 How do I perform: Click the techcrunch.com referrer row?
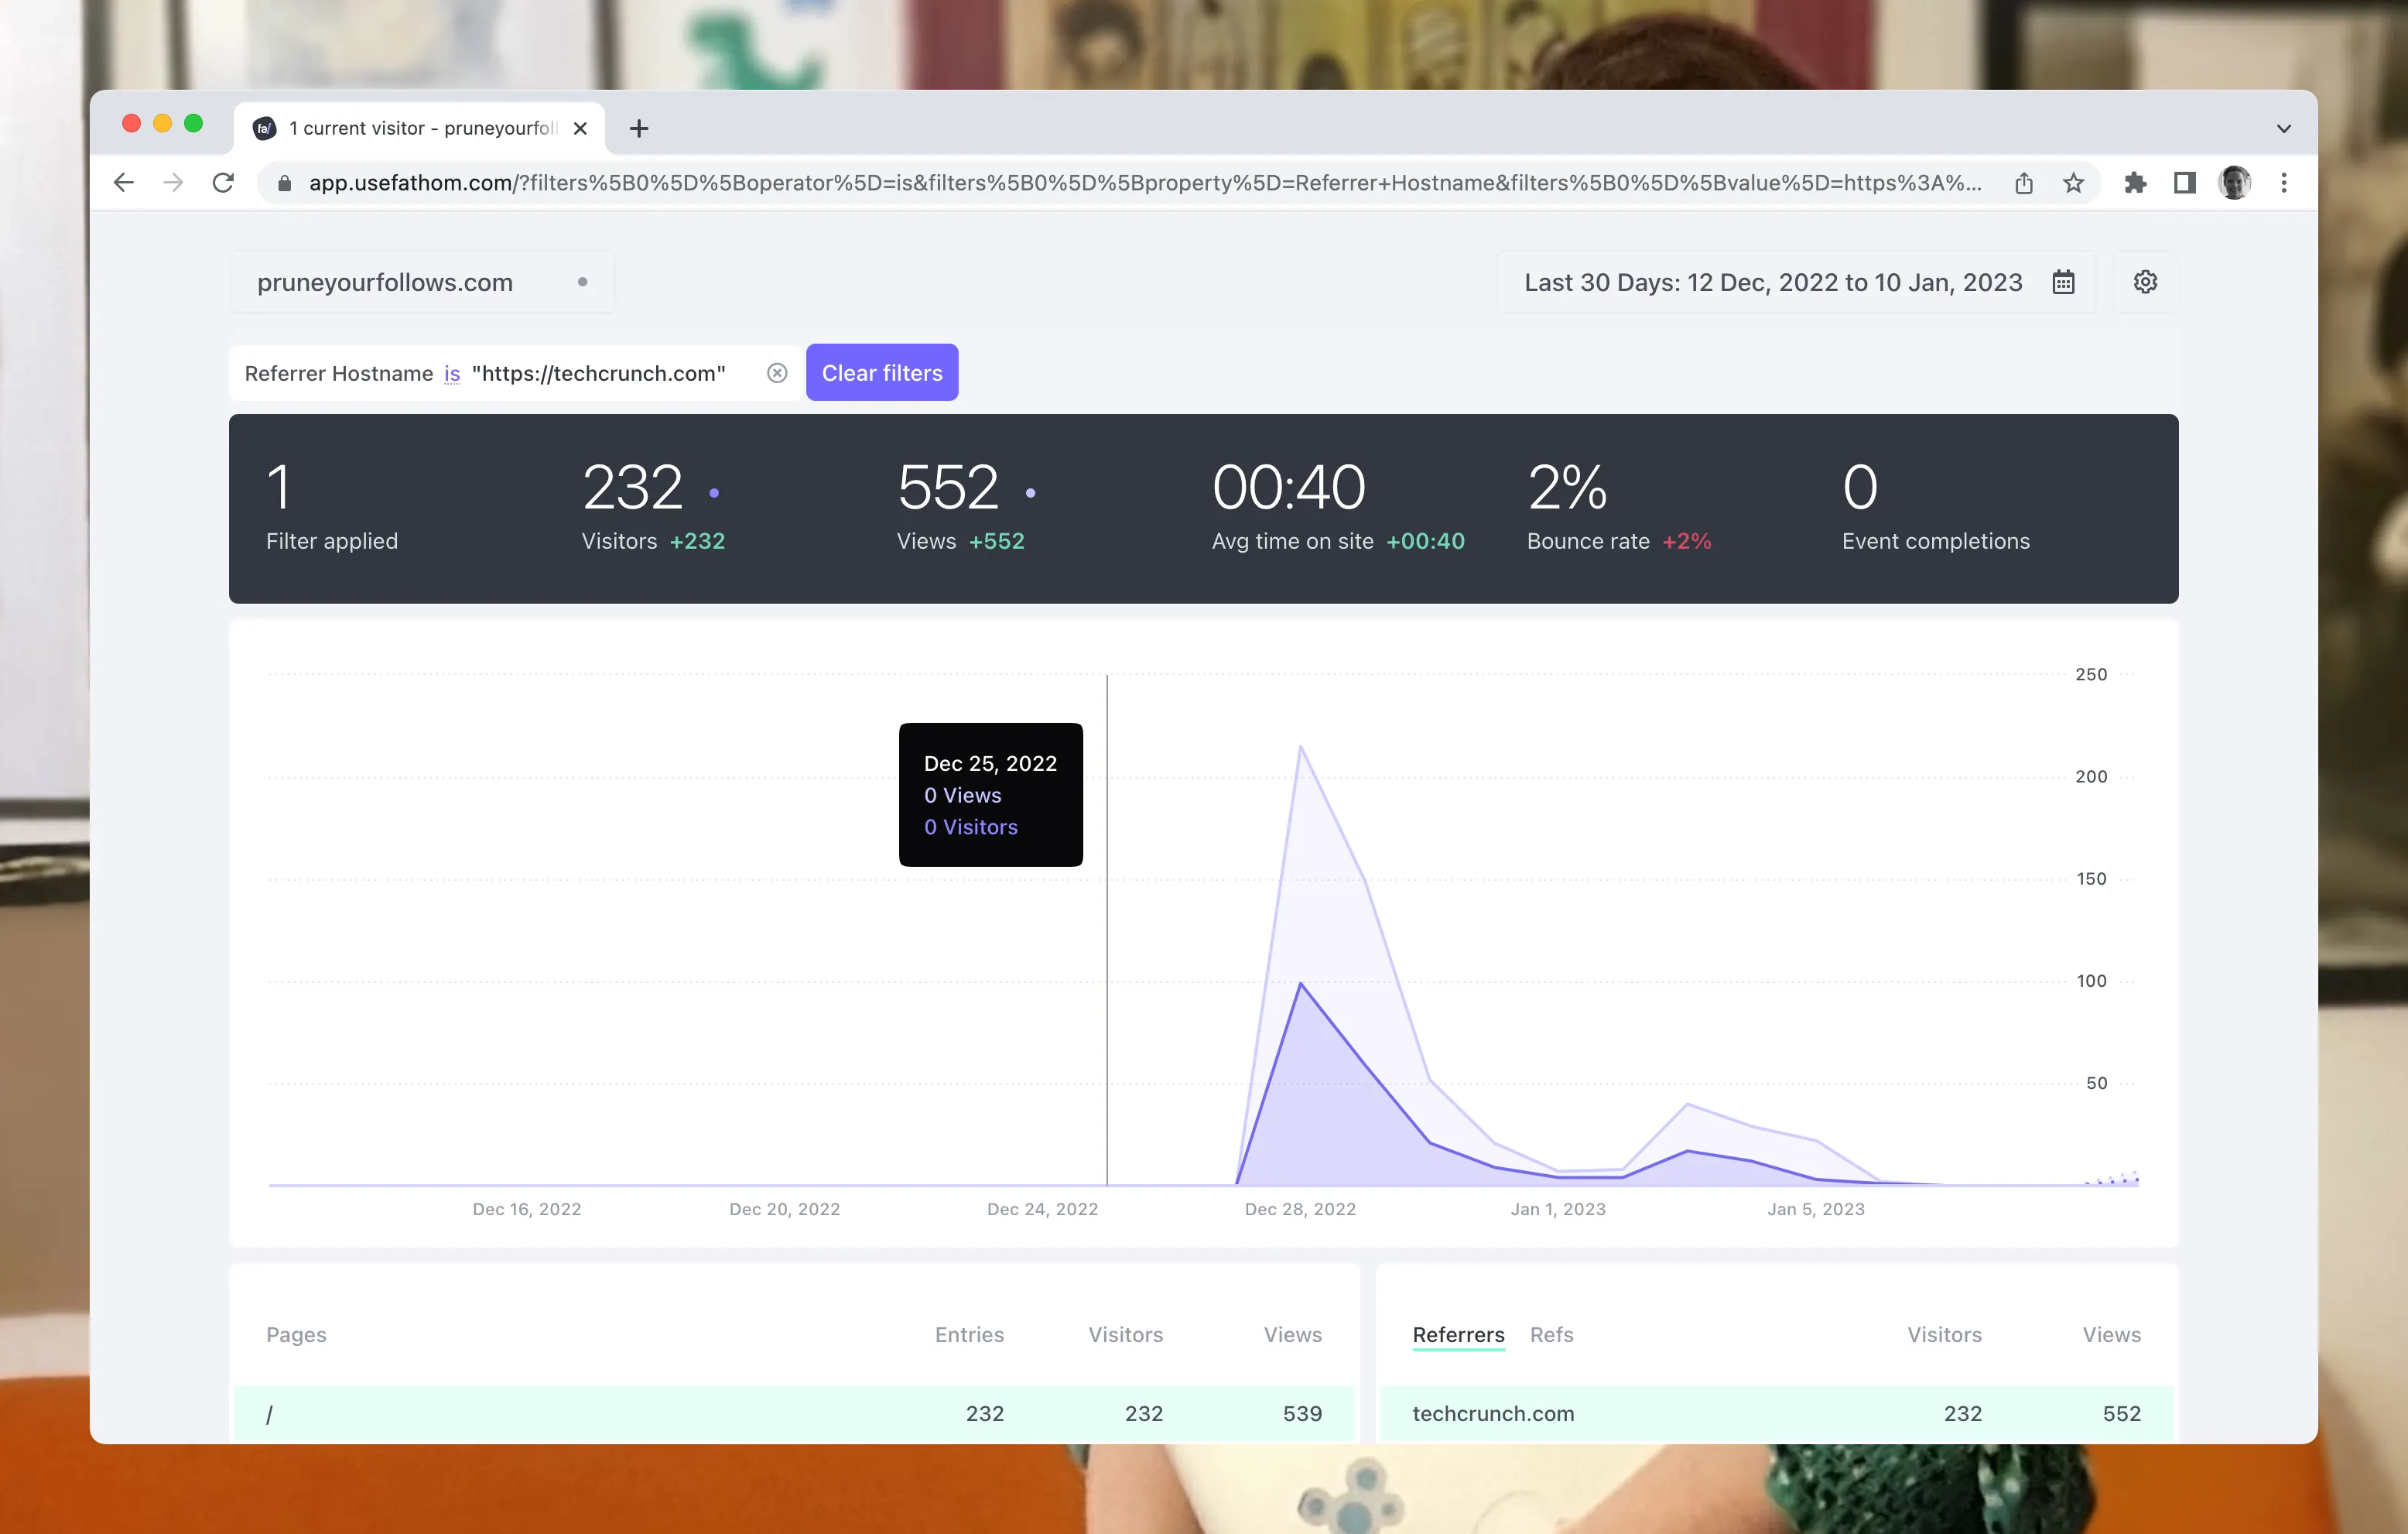coord(1493,1413)
